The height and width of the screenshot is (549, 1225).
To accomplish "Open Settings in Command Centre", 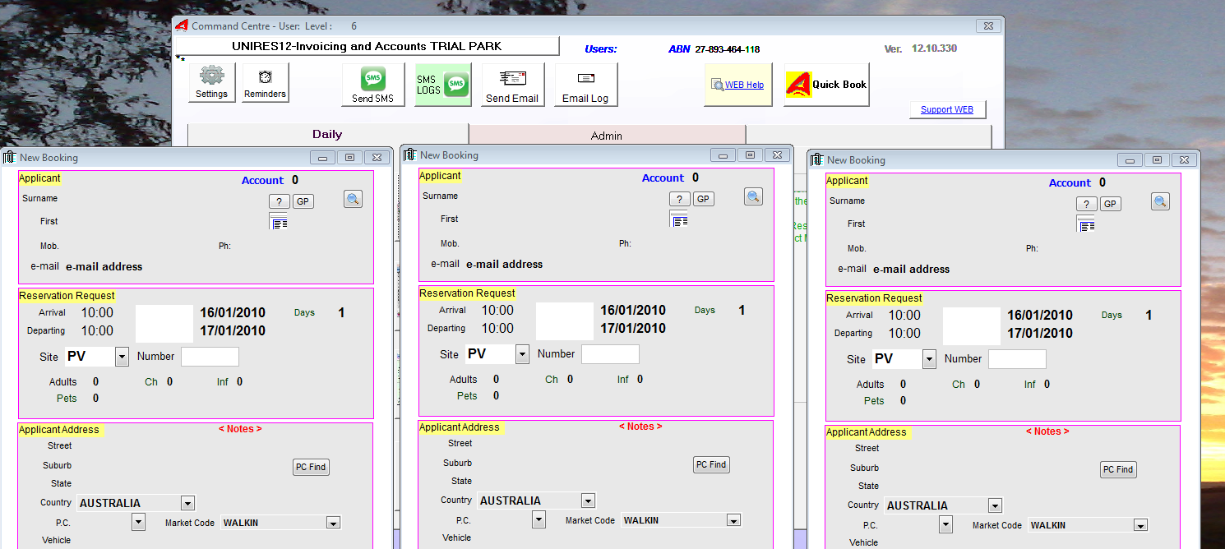I will (212, 83).
